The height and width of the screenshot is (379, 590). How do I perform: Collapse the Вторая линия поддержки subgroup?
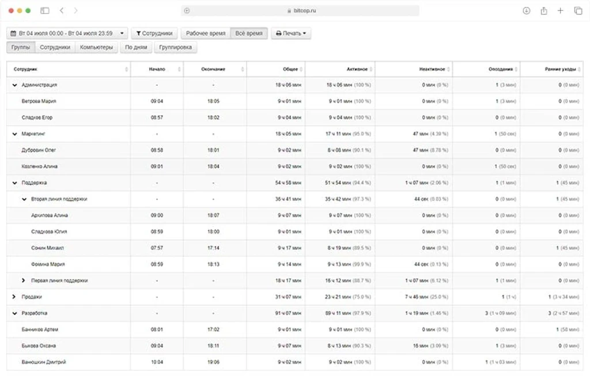tap(24, 199)
